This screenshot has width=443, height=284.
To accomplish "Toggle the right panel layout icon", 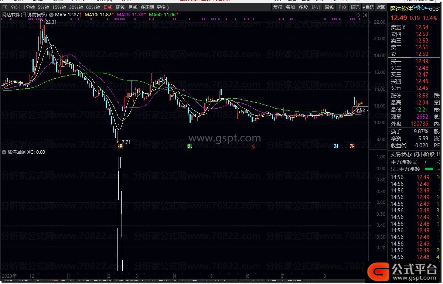I will click(x=365, y=15).
